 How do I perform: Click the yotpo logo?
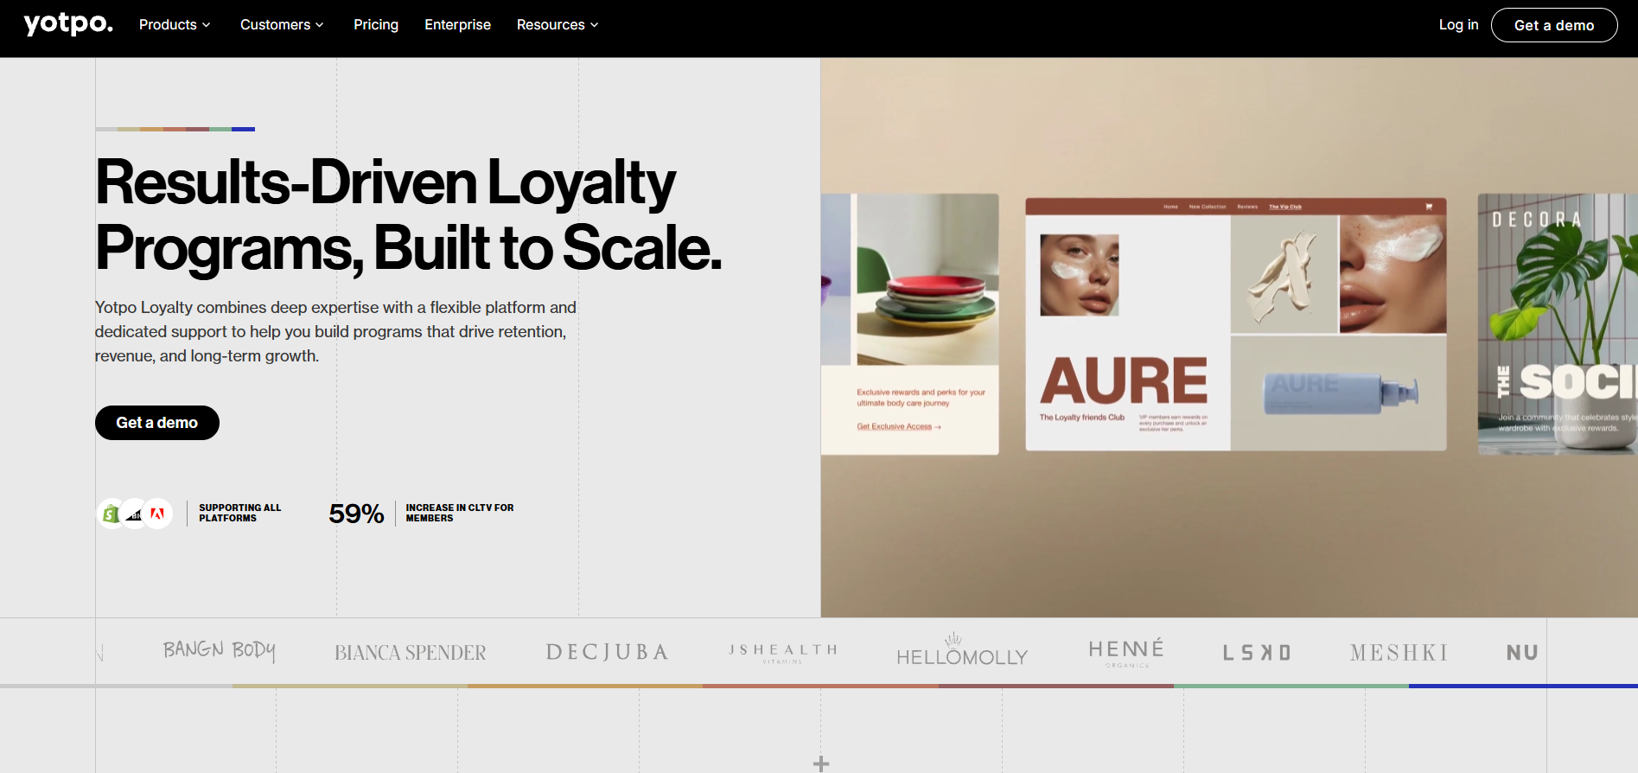(68, 24)
